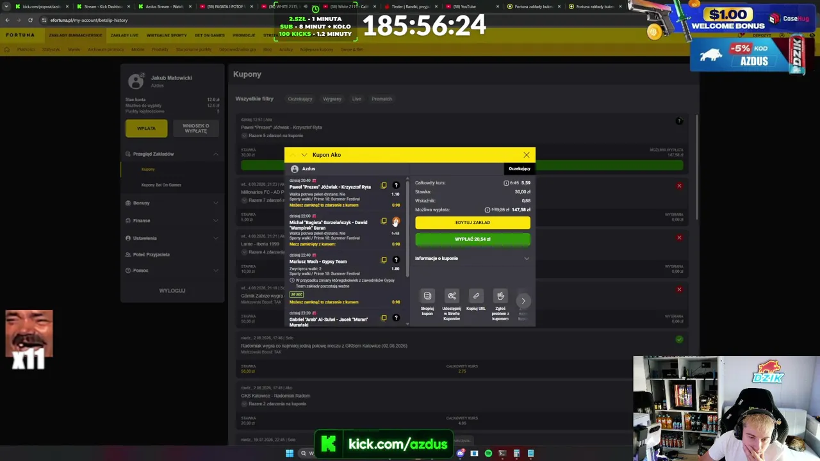Open WIRTUALNE SPORTY in the Fortuna top menu

click(167, 36)
